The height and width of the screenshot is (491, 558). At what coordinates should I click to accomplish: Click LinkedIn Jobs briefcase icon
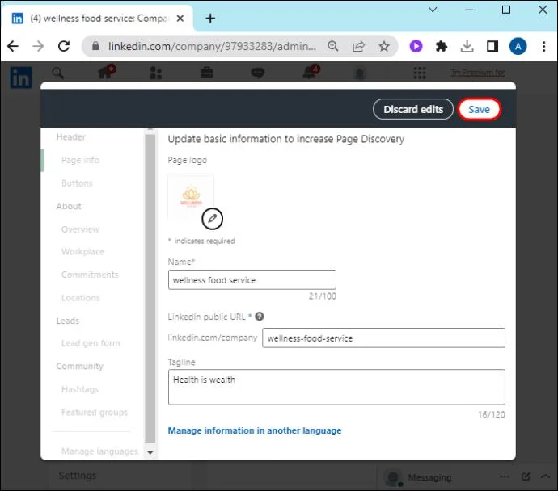(206, 73)
